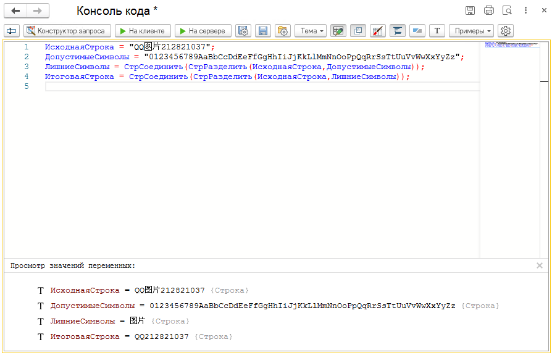This screenshot has height=355, width=552.
Task: Click the chart with red brush icon
Action: click(378, 31)
